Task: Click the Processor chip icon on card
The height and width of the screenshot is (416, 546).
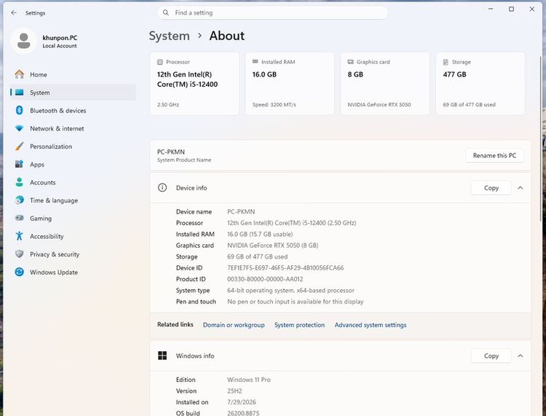Action: click(x=160, y=62)
